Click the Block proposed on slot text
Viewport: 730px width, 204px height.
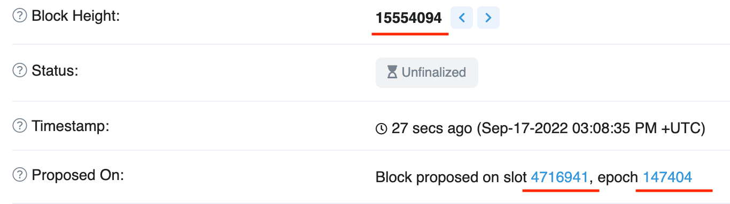452,177
